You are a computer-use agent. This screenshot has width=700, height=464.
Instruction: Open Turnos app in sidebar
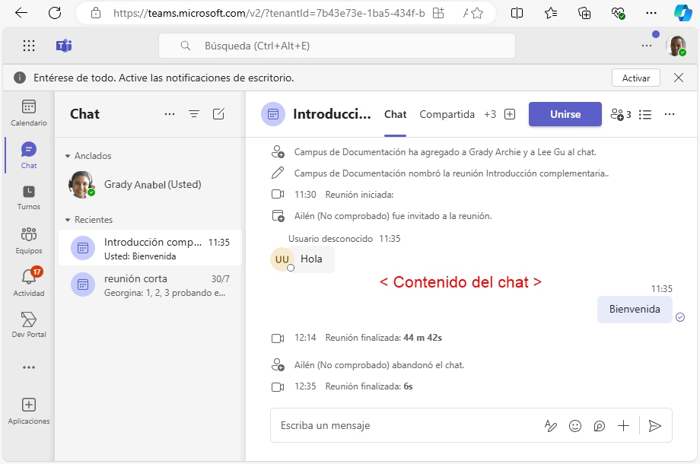pyautogui.click(x=29, y=197)
